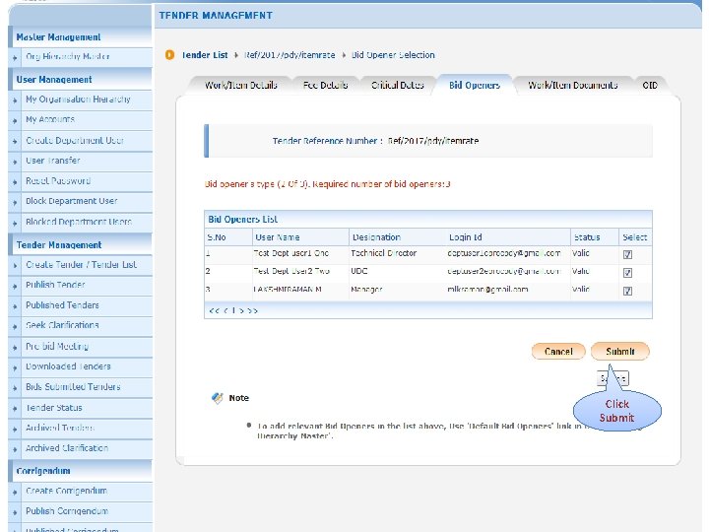Go to first page with << pager
The width and height of the screenshot is (709, 532).
(x=215, y=310)
